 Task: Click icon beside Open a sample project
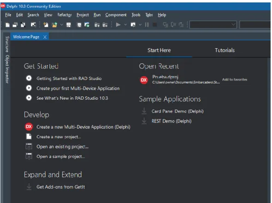point(29,156)
